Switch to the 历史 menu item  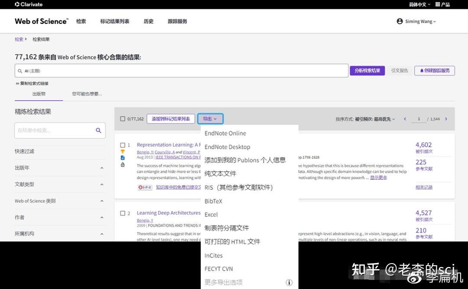tap(149, 21)
